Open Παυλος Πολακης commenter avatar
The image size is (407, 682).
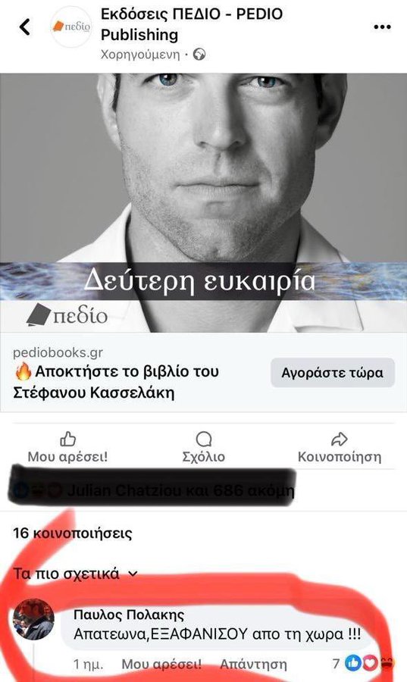coord(33,619)
